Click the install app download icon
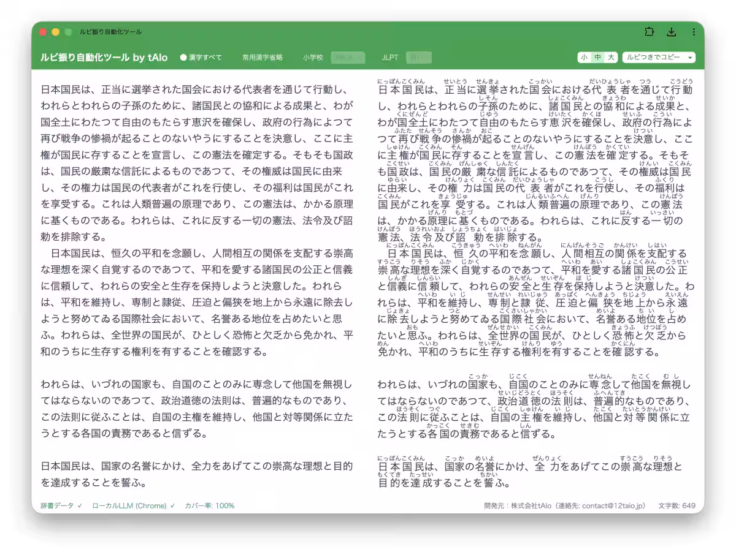 click(672, 32)
